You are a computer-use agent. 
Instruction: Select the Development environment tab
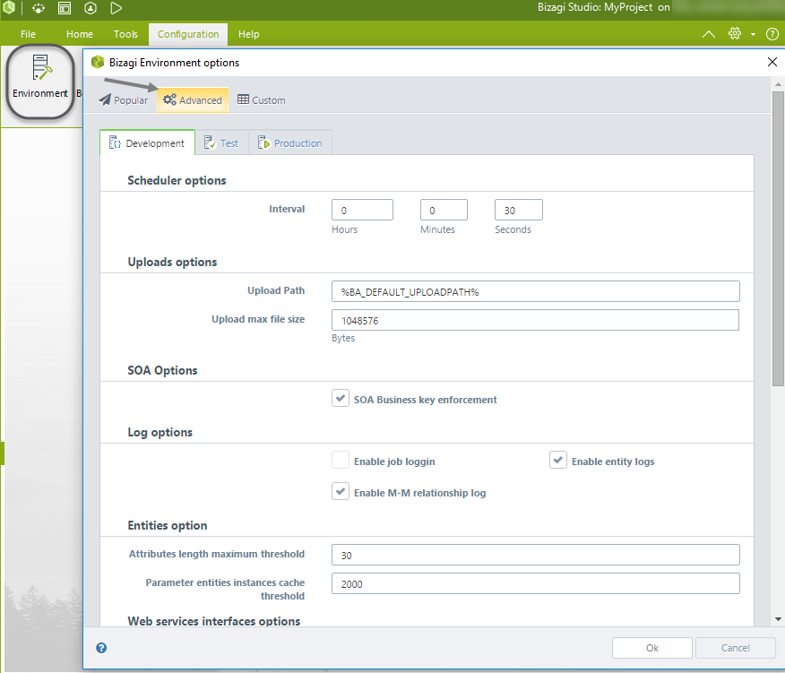(147, 143)
